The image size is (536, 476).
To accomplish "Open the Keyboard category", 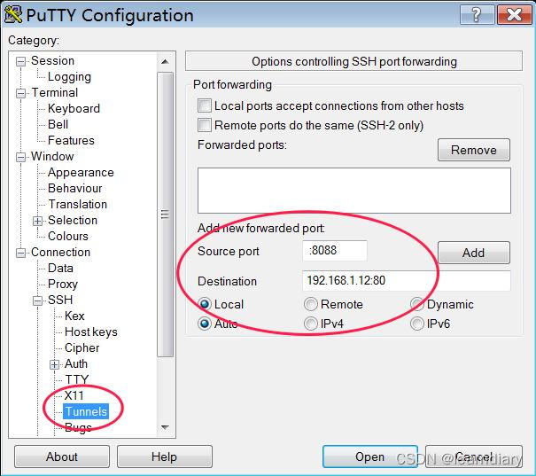I will coord(74,108).
